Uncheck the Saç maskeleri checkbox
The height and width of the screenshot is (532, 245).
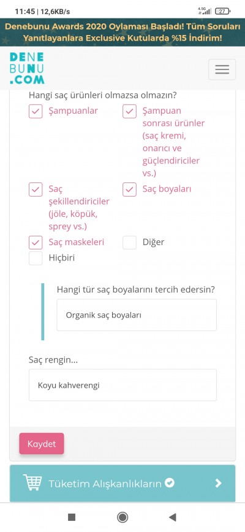pos(36,243)
